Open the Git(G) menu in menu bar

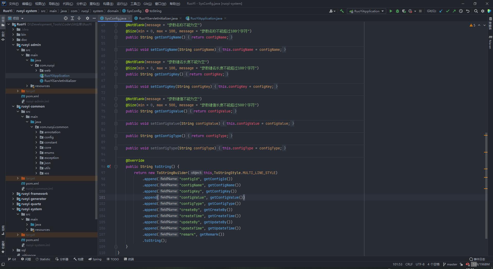point(148,4)
